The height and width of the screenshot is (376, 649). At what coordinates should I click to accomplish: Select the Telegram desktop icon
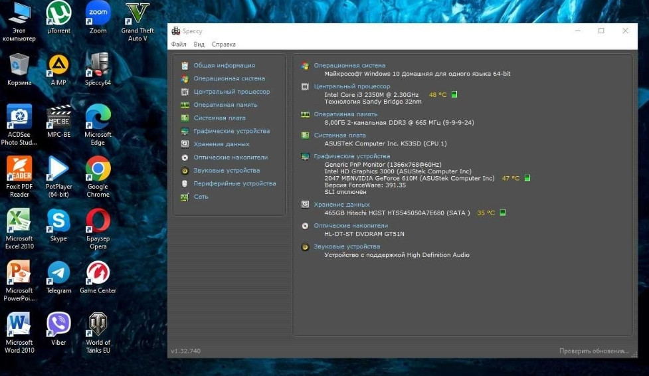click(x=58, y=277)
